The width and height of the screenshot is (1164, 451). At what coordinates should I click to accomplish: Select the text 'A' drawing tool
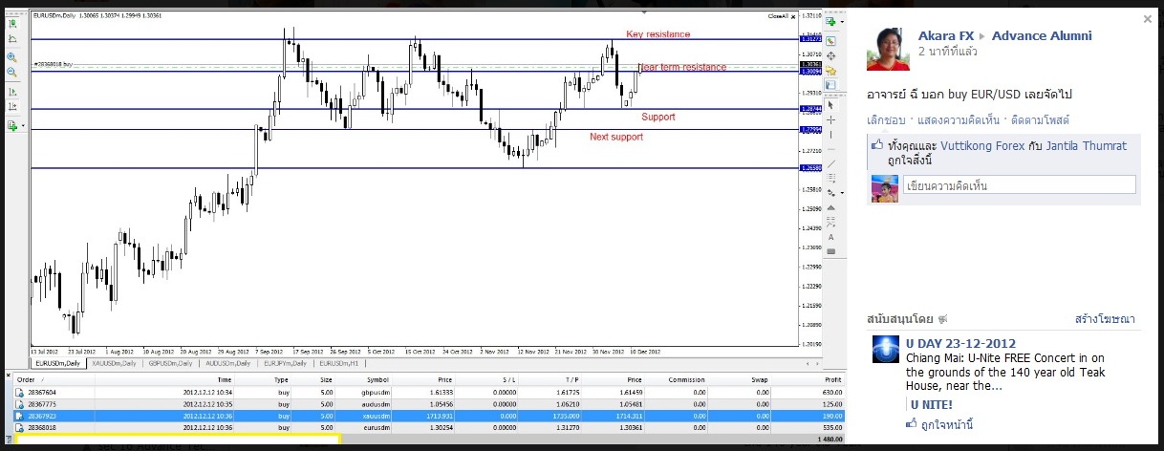pos(831,237)
